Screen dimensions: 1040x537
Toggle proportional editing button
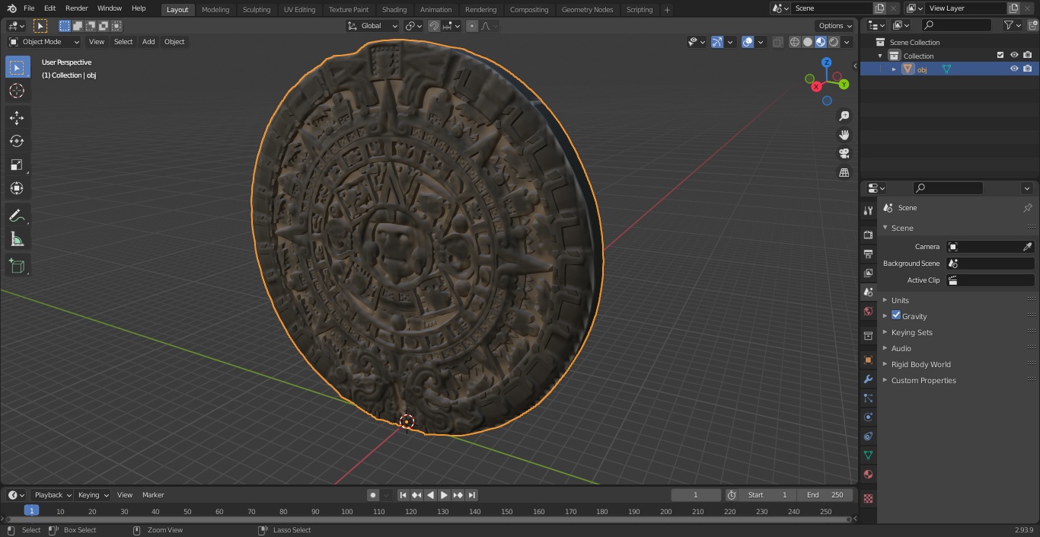pyautogui.click(x=472, y=26)
